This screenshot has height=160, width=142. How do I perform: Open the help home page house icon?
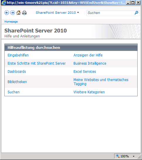[18, 13]
